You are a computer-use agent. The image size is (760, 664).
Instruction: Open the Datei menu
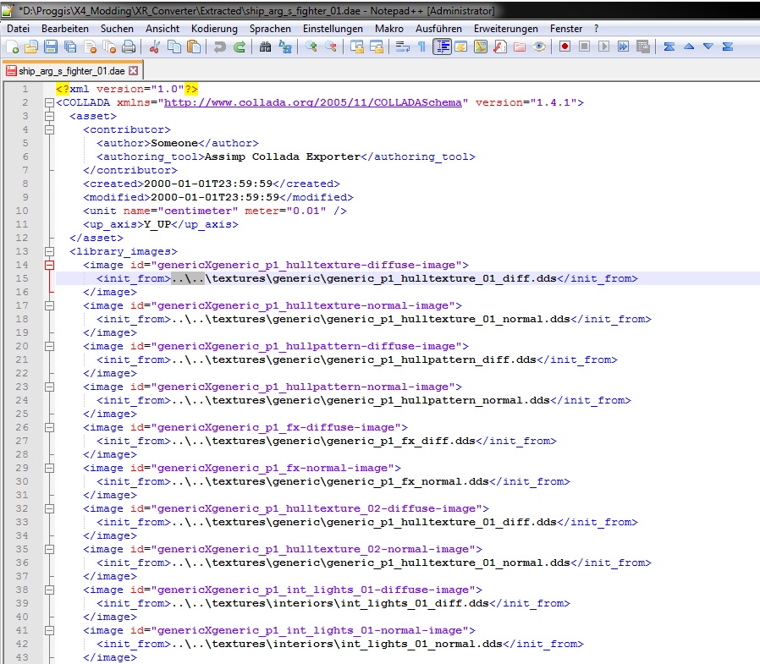[18, 29]
